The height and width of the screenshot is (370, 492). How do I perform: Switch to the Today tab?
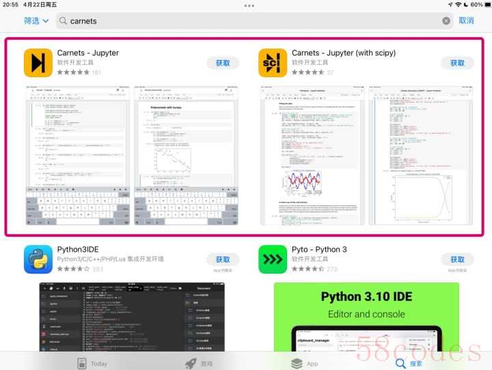click(92, 363)
